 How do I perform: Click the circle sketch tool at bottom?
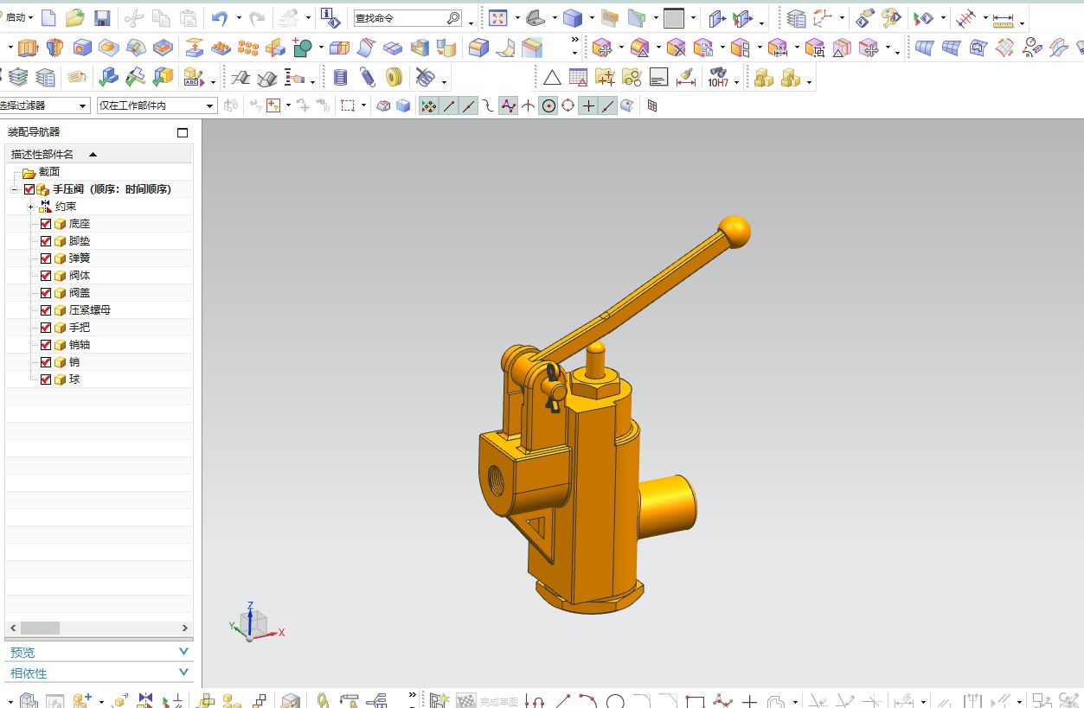point(615,701)
